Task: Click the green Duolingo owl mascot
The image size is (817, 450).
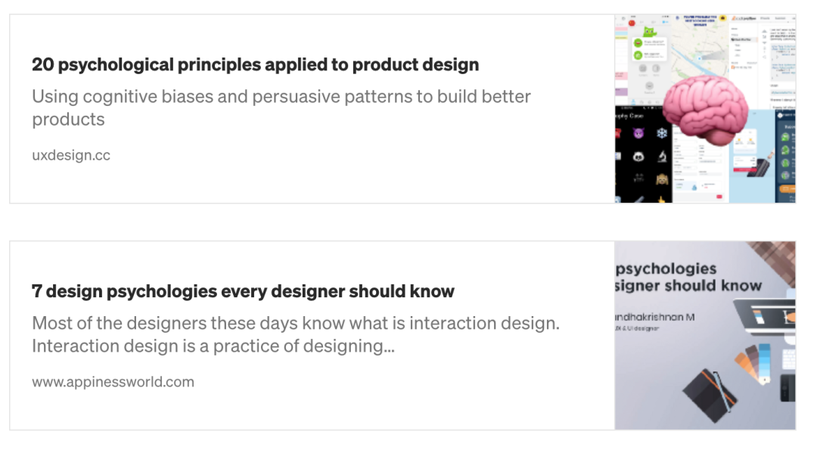Action: coord(648,33)
